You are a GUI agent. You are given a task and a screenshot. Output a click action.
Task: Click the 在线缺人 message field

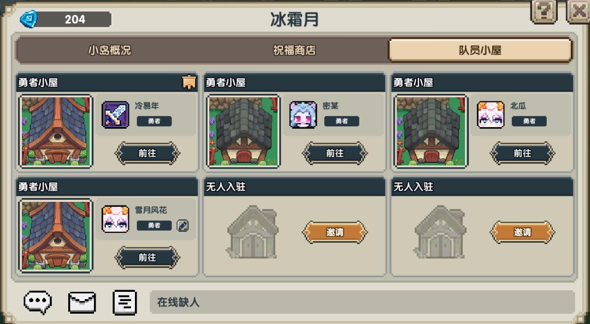[362, 302]
